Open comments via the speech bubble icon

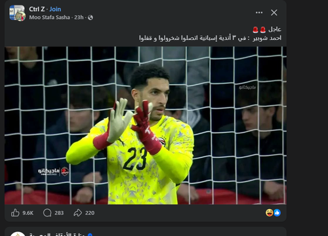(x=47, y=212)
